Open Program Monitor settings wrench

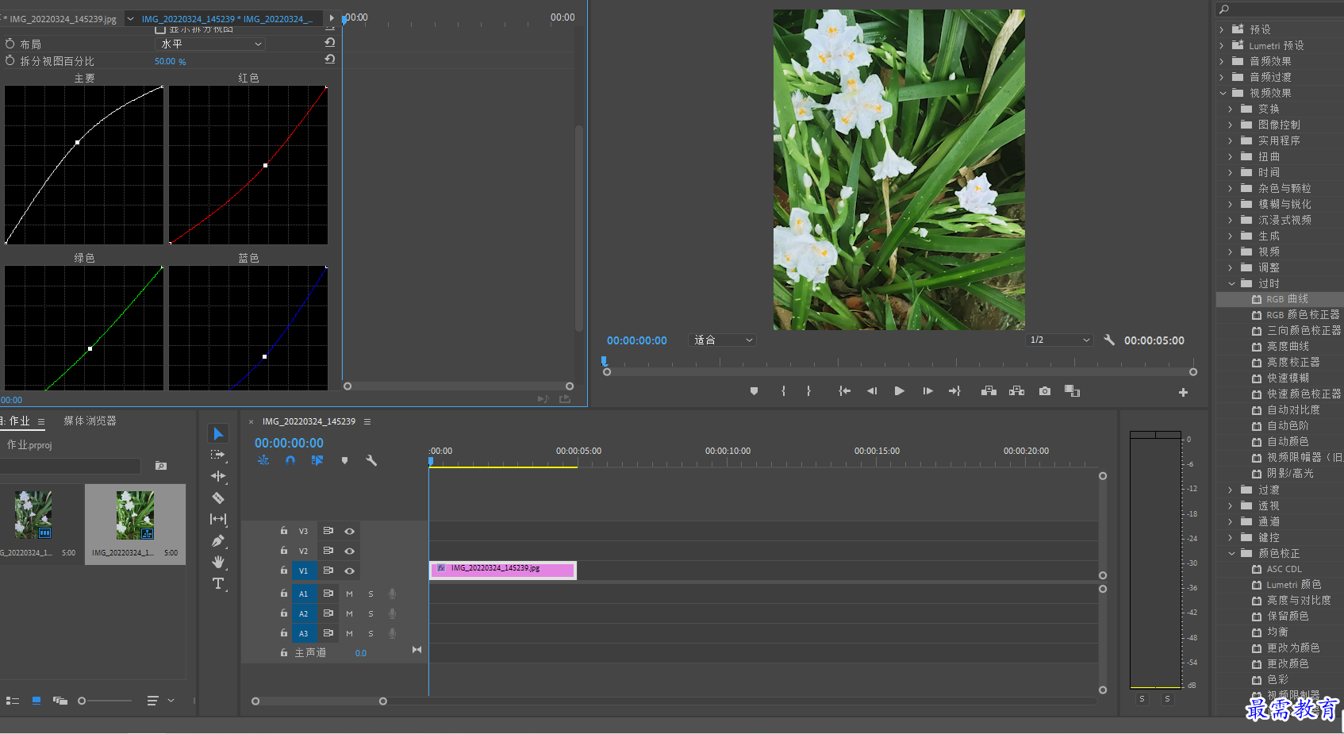tap(1109, 340)
